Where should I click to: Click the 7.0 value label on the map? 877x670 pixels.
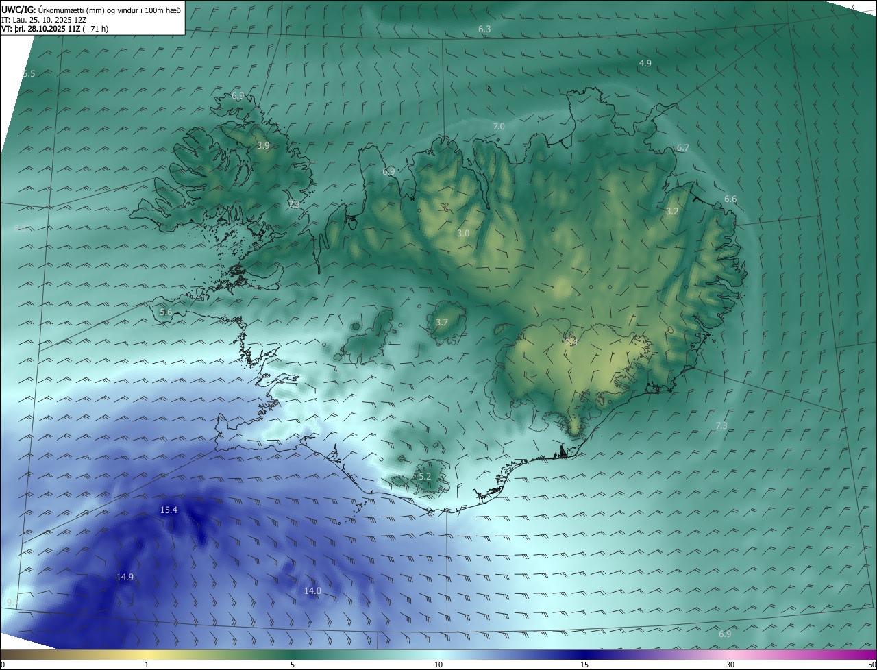(499, 127)
